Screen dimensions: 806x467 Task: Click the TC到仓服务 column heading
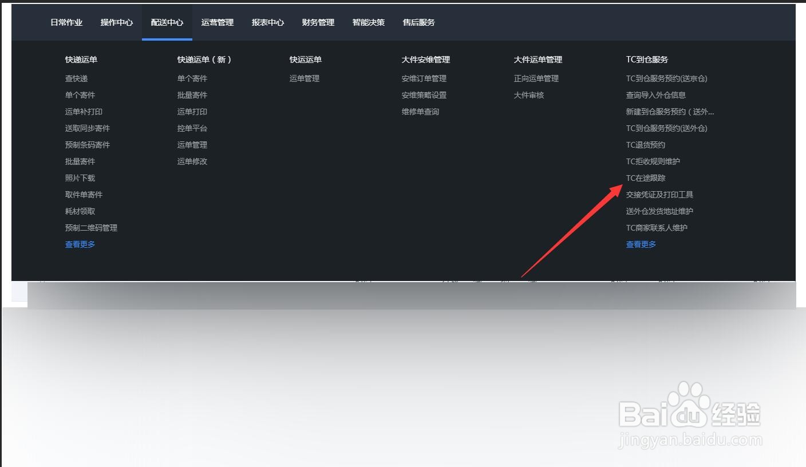click(x=647, y=60)
